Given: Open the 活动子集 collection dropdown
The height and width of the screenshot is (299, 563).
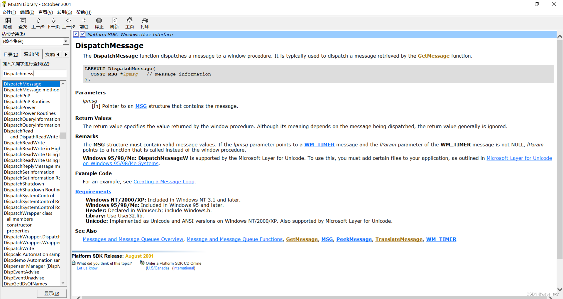Looking at the screenshot, I should click(x=65, y=41).
